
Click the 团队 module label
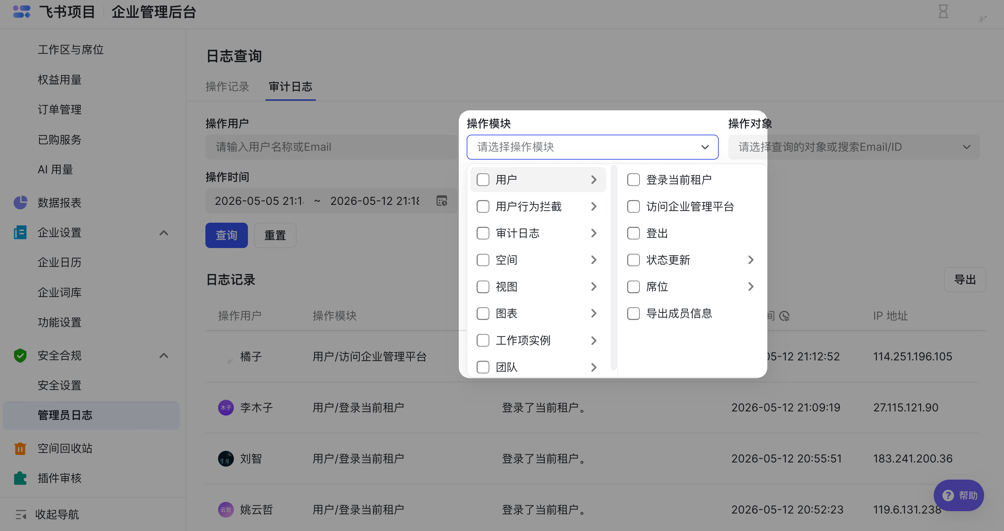[x=506, y=367]
